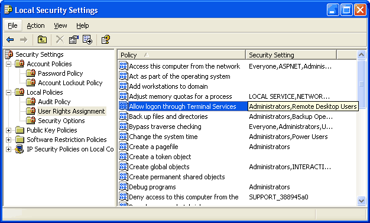
Task: Click the Local Policies folder icon
Action: pyautogui.click(x=20, y=92)
